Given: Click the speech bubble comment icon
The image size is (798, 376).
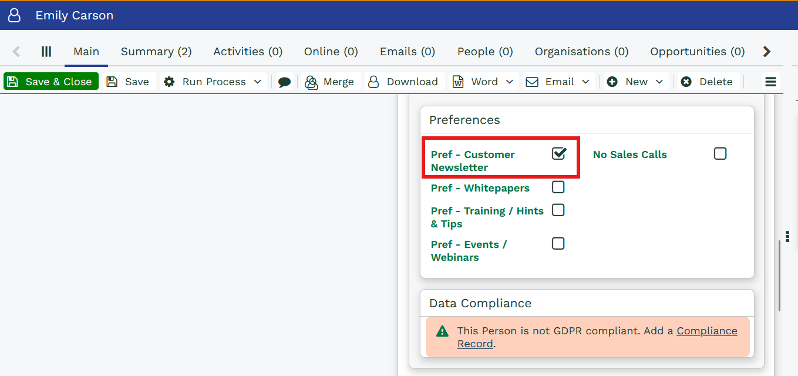Looking at the screenshot, I should pyautogui.click(x=285, y=82).
